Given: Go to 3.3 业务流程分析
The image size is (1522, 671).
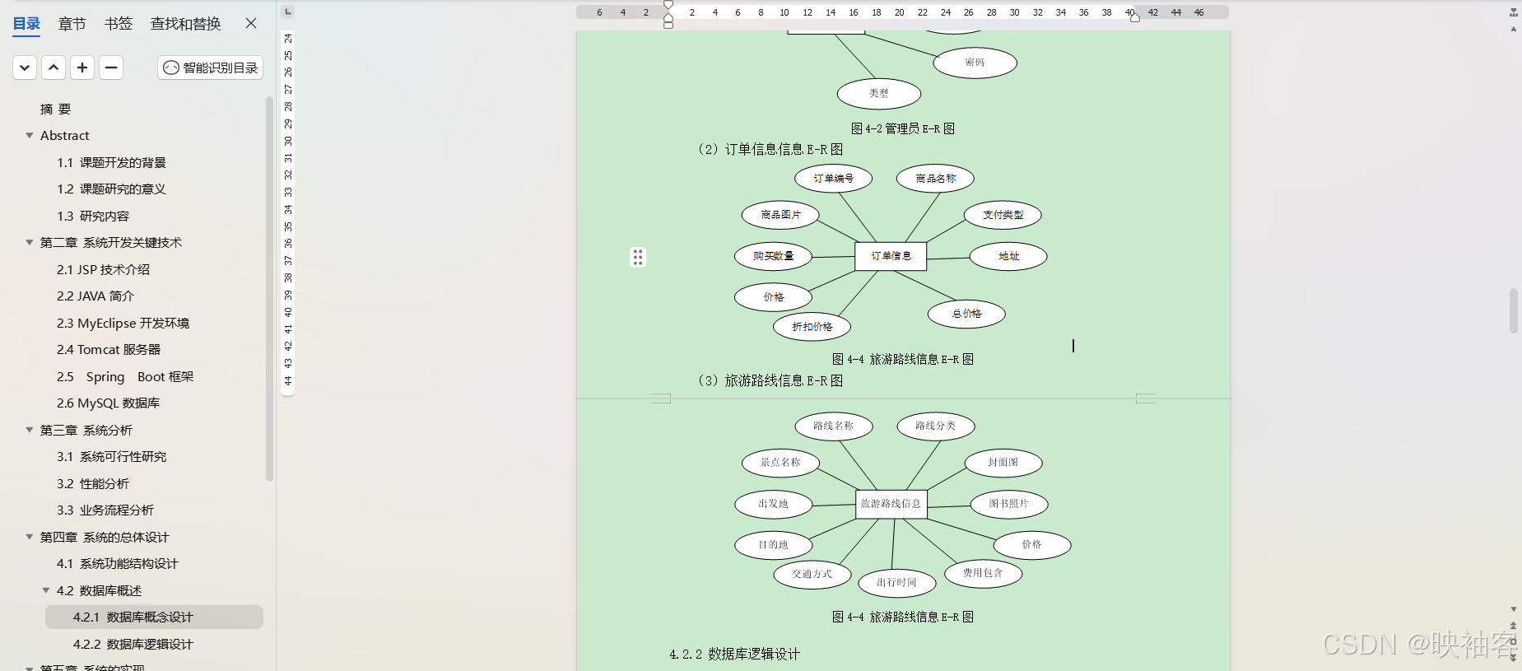Looking at the screenshot, I should tap(105, 510).
